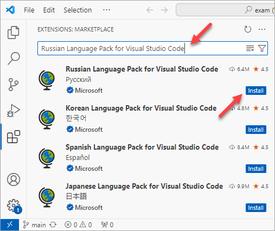Screen dimensions: 275x231
Task: Go forward with the right arrow
Action: pyautogui.click(x=164, y=10)
